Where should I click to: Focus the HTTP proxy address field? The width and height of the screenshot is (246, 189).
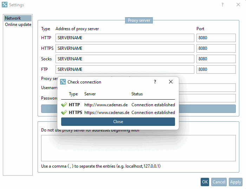[x=125, y=38]
